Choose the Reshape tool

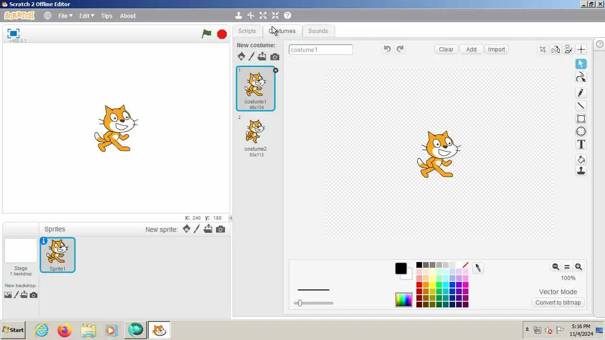[x=581, y=77]
